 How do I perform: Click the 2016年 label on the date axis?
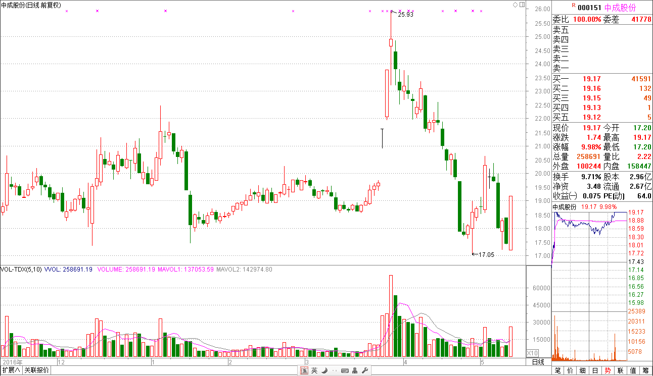point(13,362)
